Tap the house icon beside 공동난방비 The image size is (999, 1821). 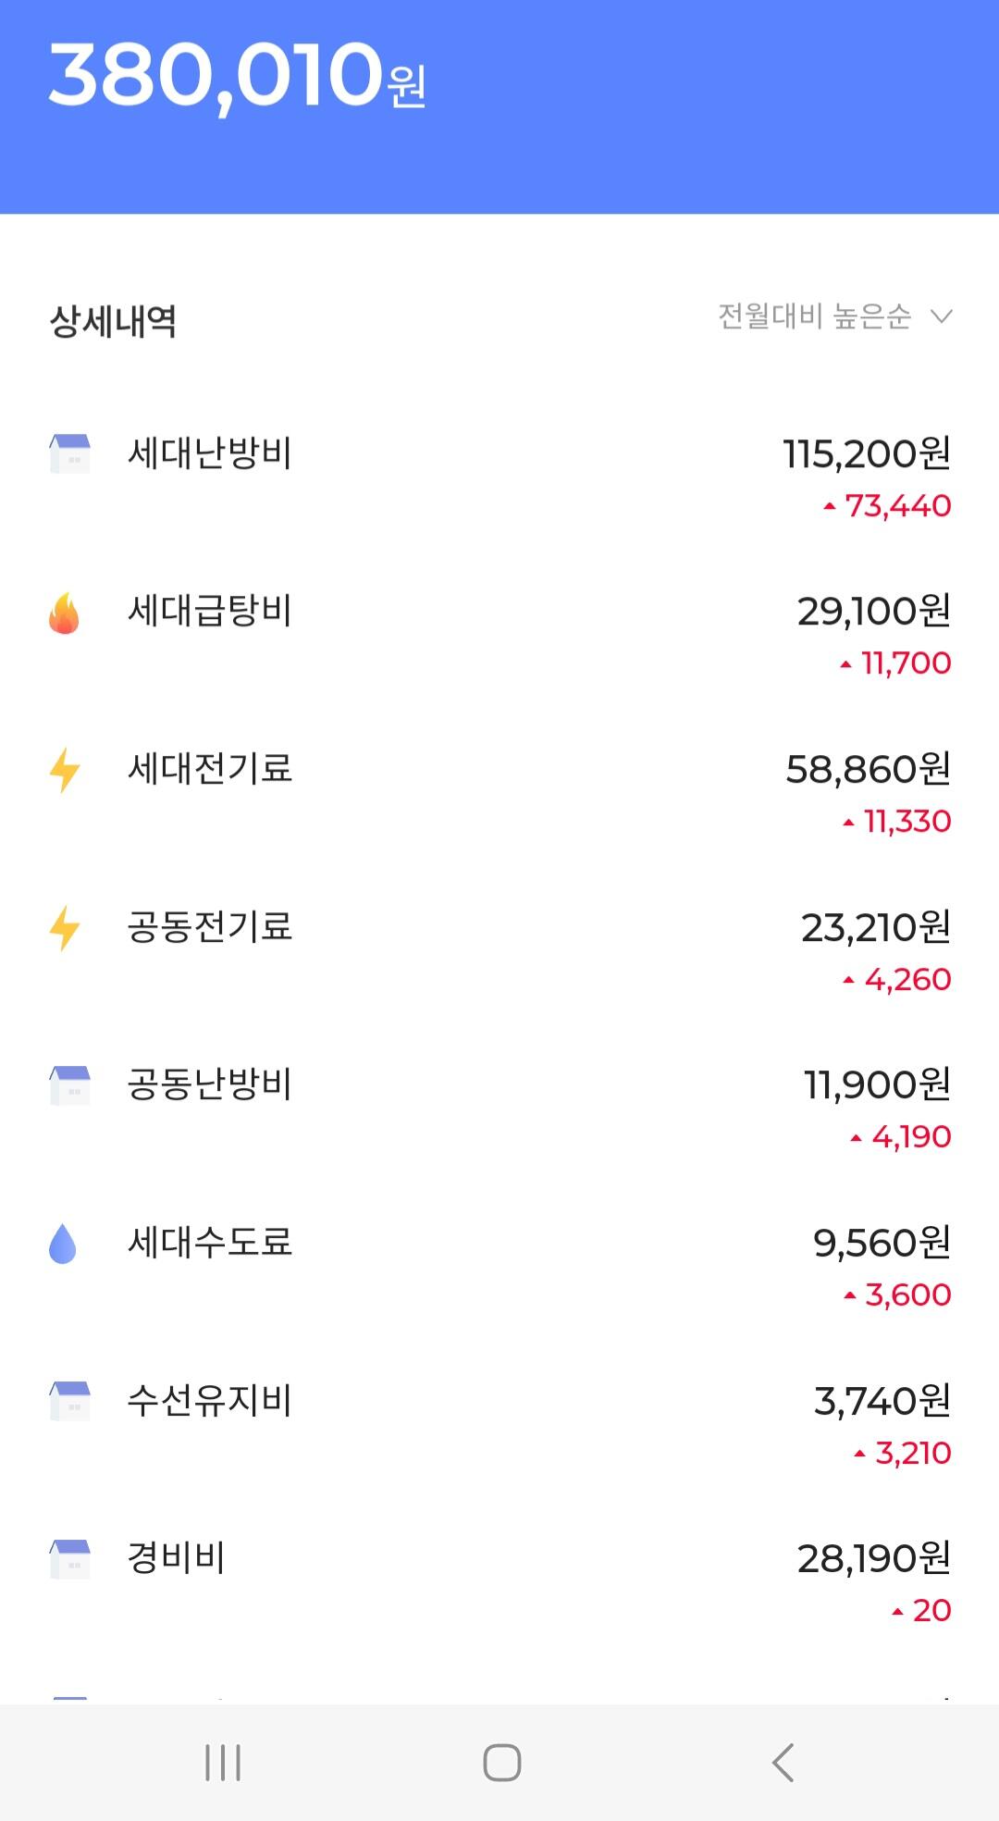tap(69, 1085)
